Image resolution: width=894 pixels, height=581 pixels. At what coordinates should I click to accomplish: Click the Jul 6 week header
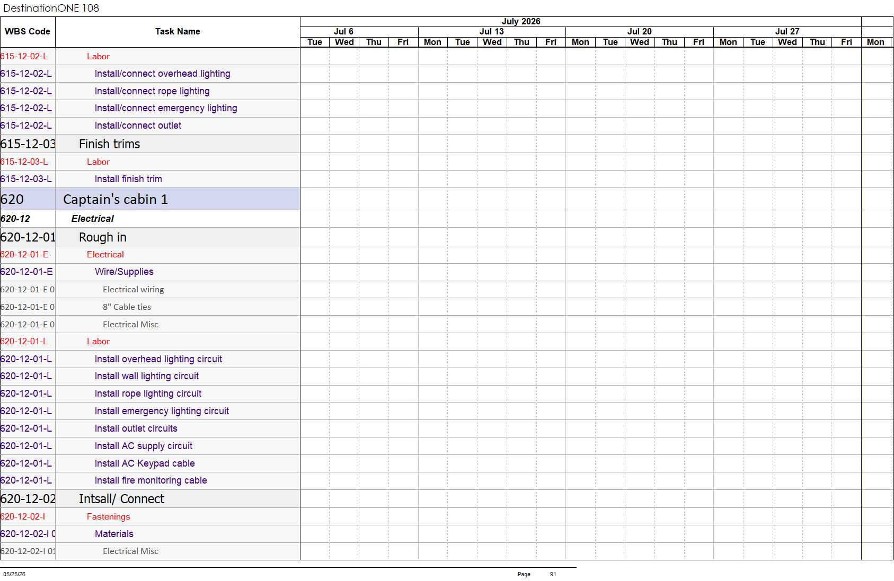(343, 32)
